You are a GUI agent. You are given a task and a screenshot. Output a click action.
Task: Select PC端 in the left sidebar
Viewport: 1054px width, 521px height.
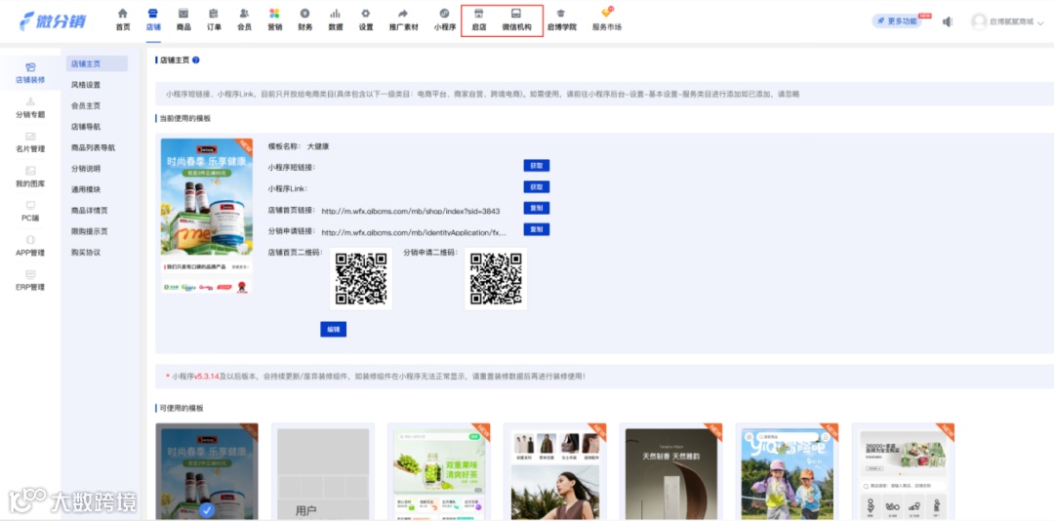(x=30, y=211)
